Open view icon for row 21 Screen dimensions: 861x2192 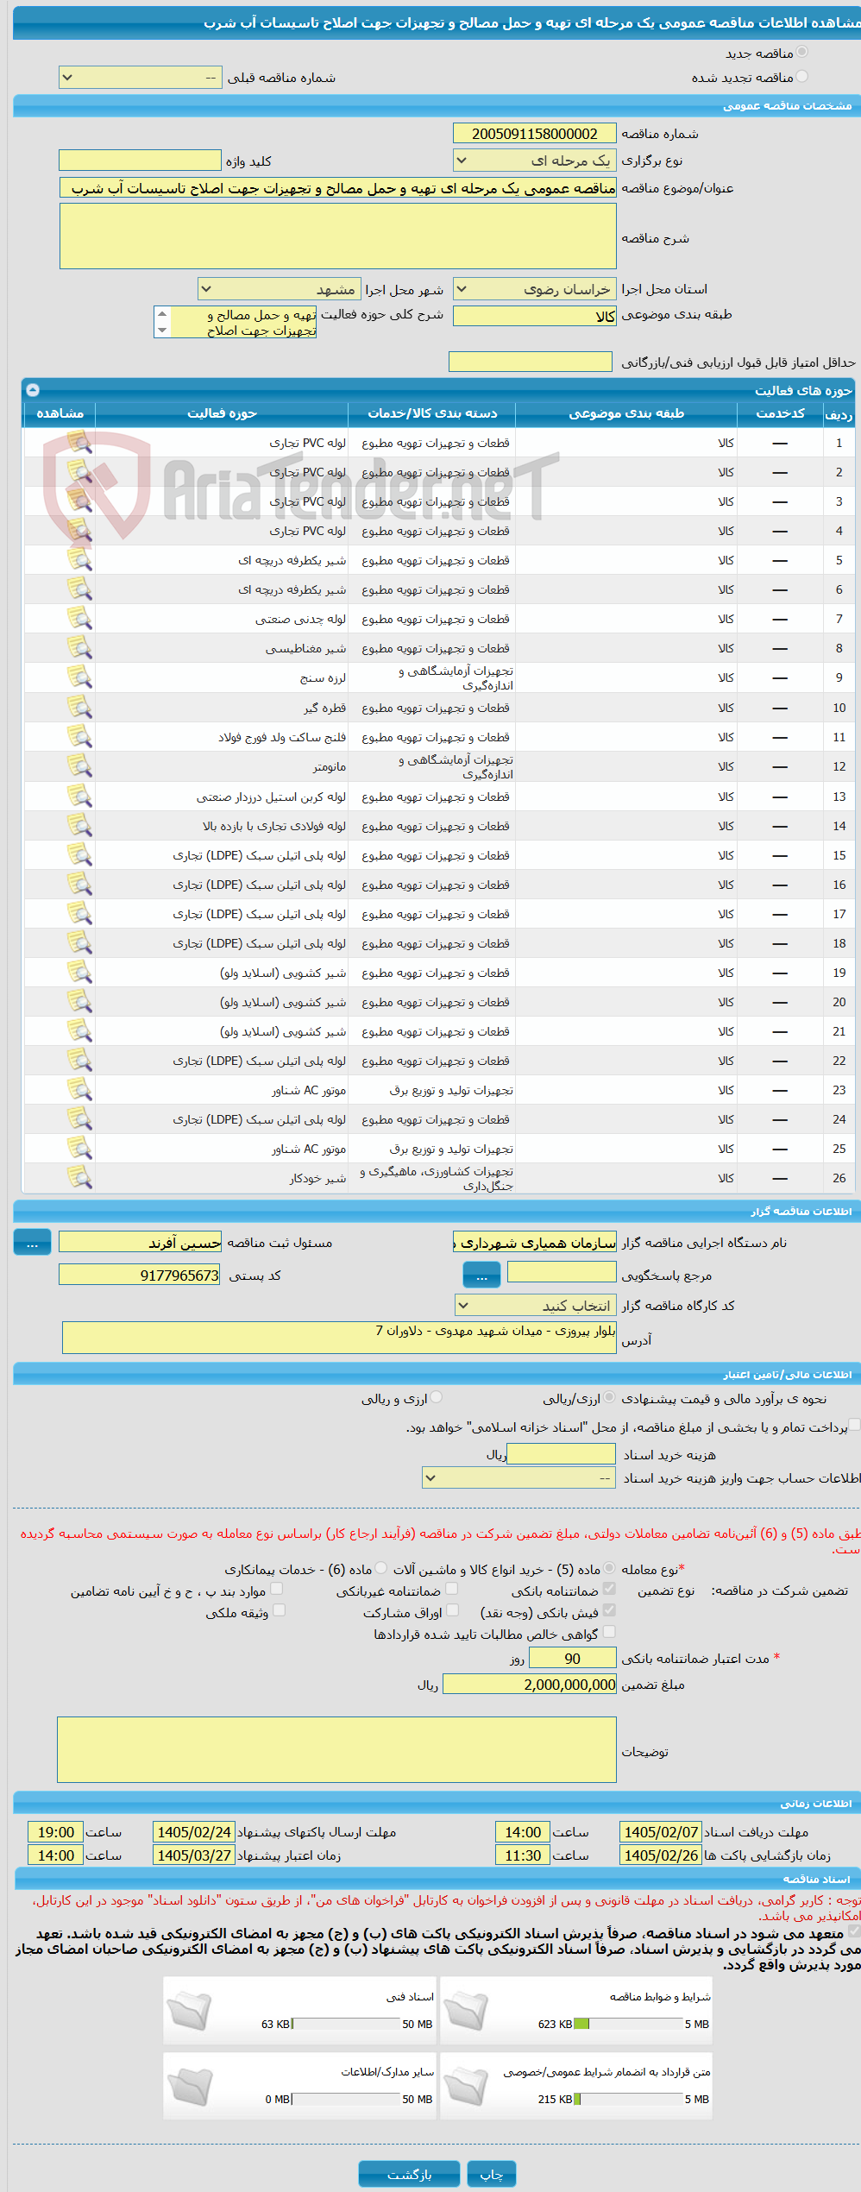pyautogui.click(x=79, y=1030)
